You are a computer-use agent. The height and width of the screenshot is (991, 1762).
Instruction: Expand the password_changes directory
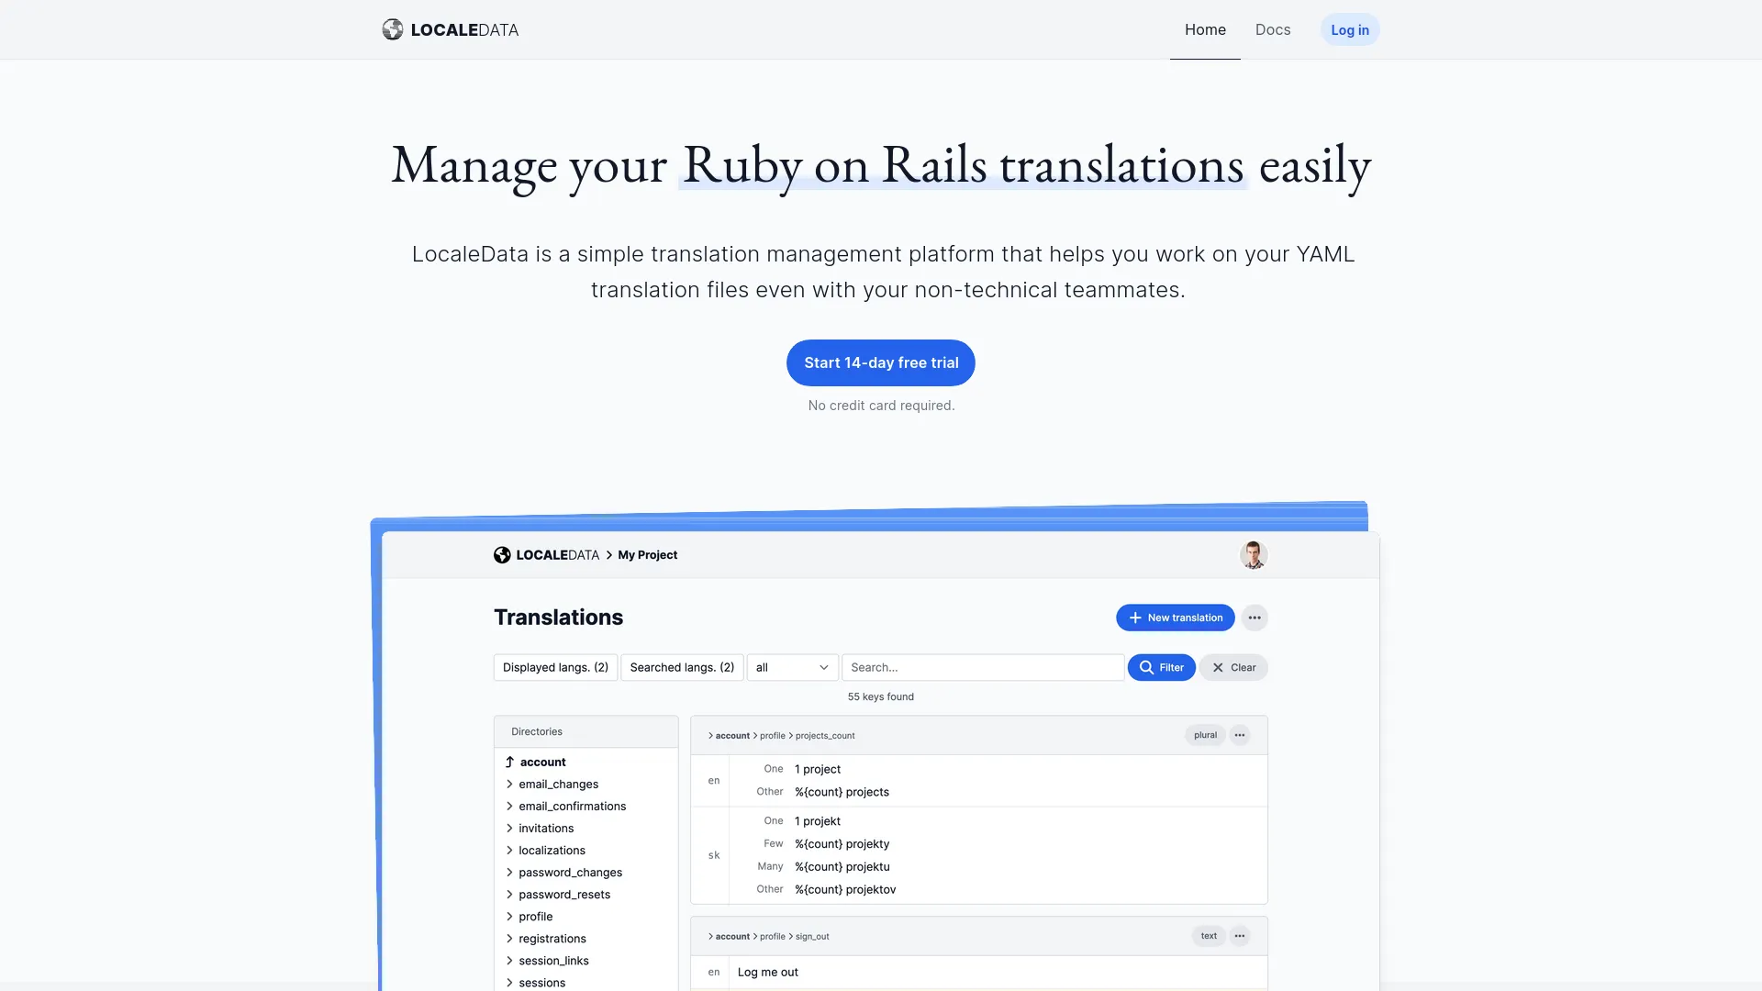(x=570, y=872)
